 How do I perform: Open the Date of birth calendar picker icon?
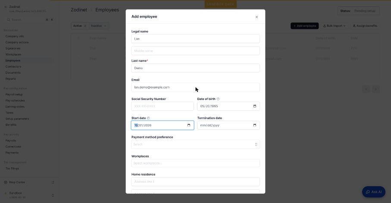(x=255, y=106)
